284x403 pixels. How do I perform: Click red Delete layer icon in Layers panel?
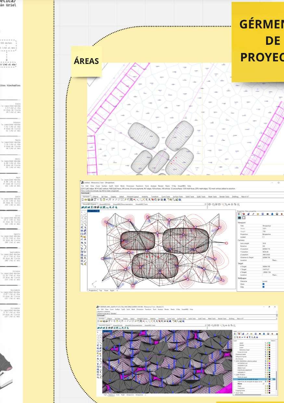coord(240,337)
